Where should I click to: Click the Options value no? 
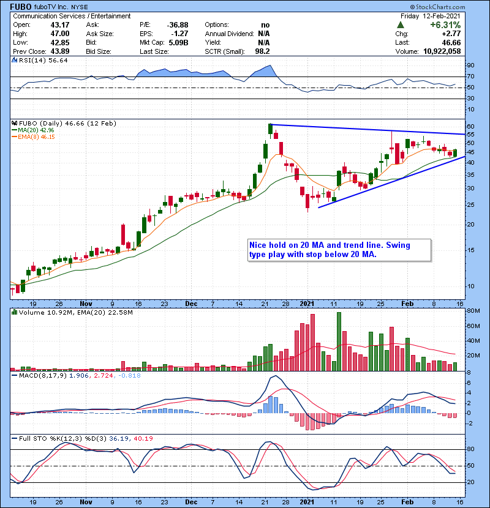pyautogui.click(x=265, y=25)
